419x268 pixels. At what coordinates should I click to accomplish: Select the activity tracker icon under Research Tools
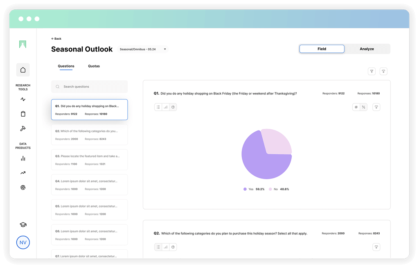coord(23,99)
